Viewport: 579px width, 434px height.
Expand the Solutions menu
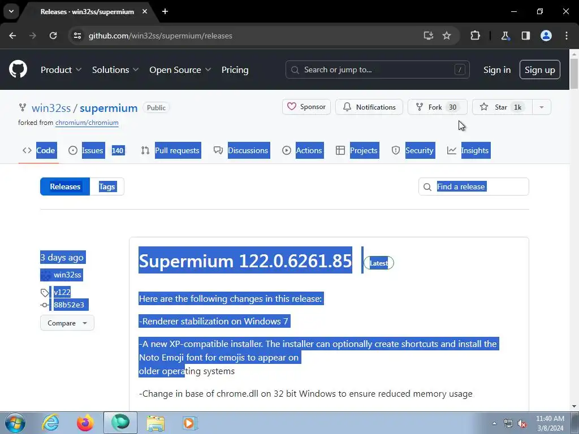(115, 70)
